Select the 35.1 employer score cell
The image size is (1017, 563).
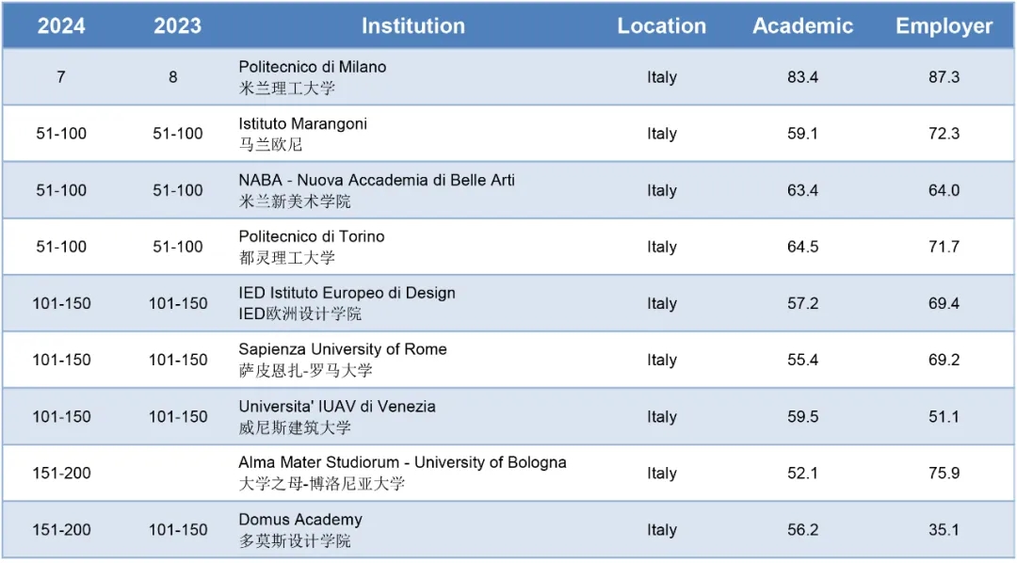point(944,530)
